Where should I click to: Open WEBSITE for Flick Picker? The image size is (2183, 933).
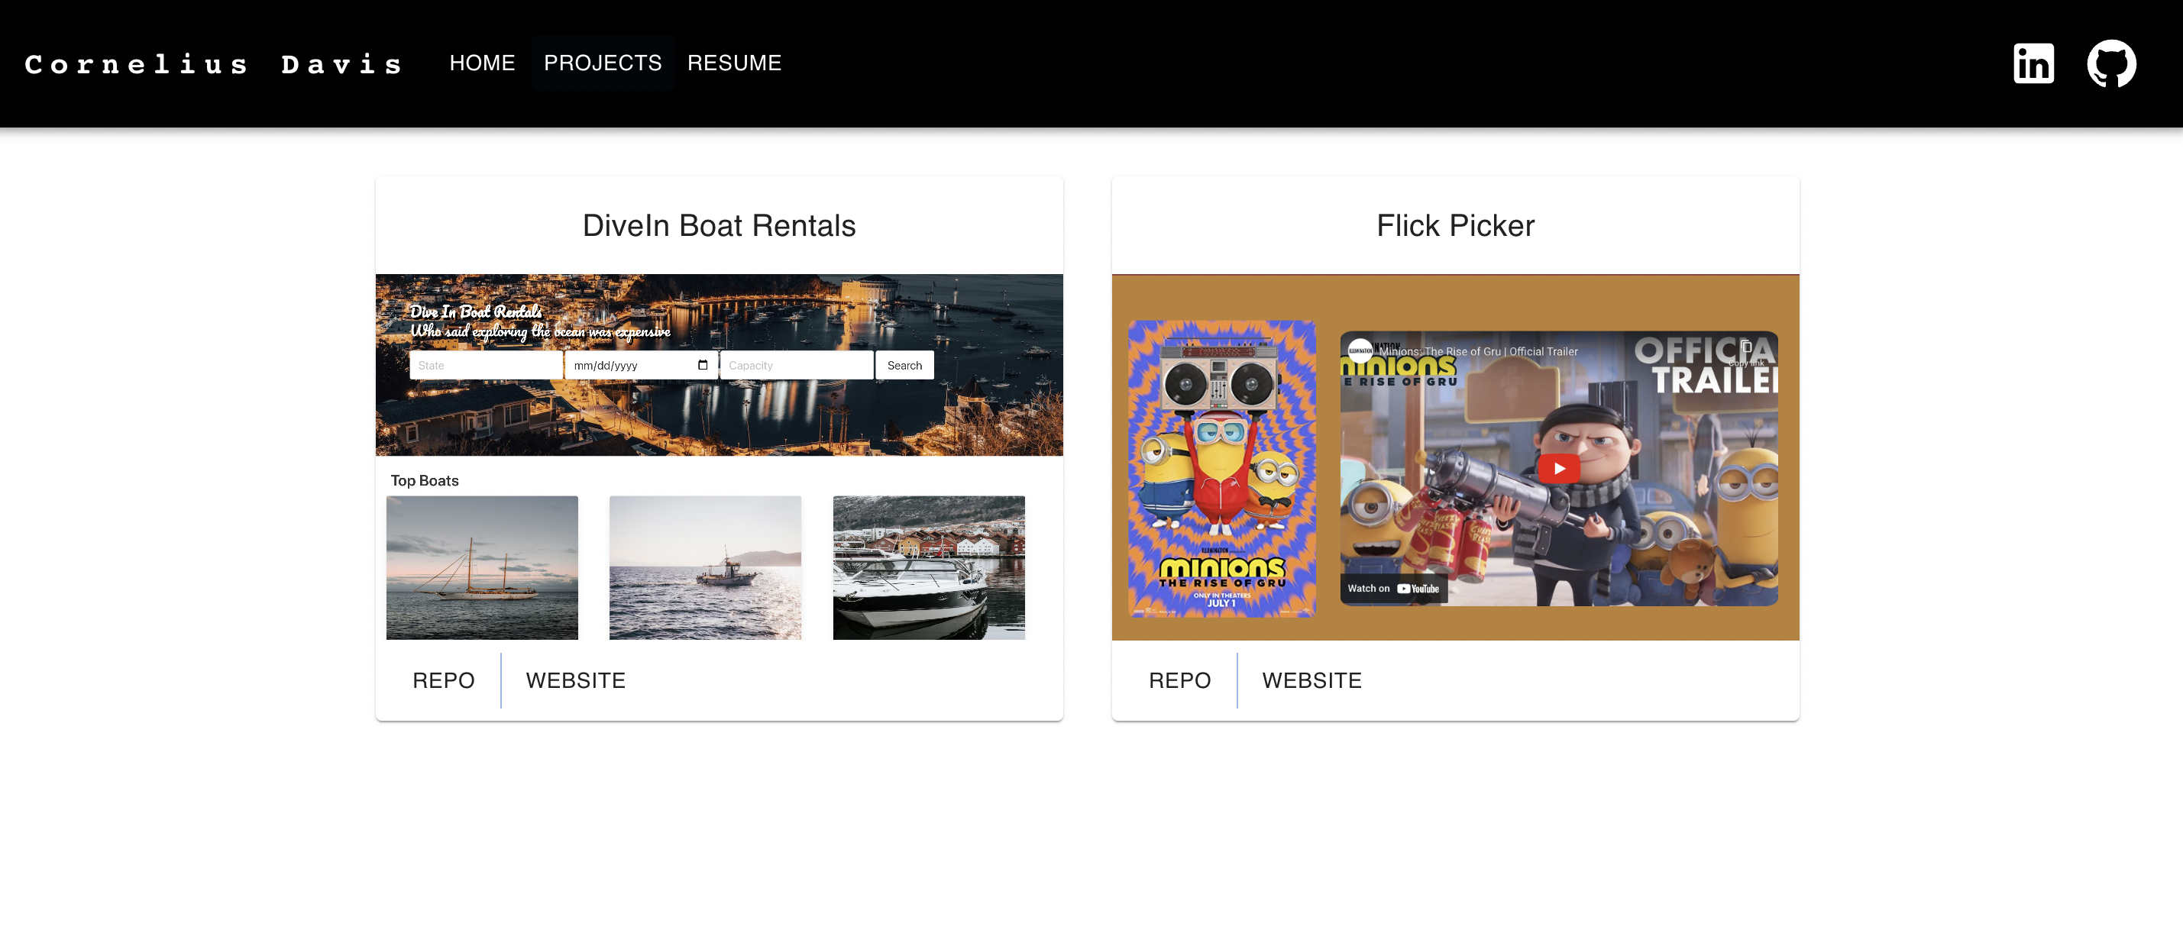(x=1311, y=680)
